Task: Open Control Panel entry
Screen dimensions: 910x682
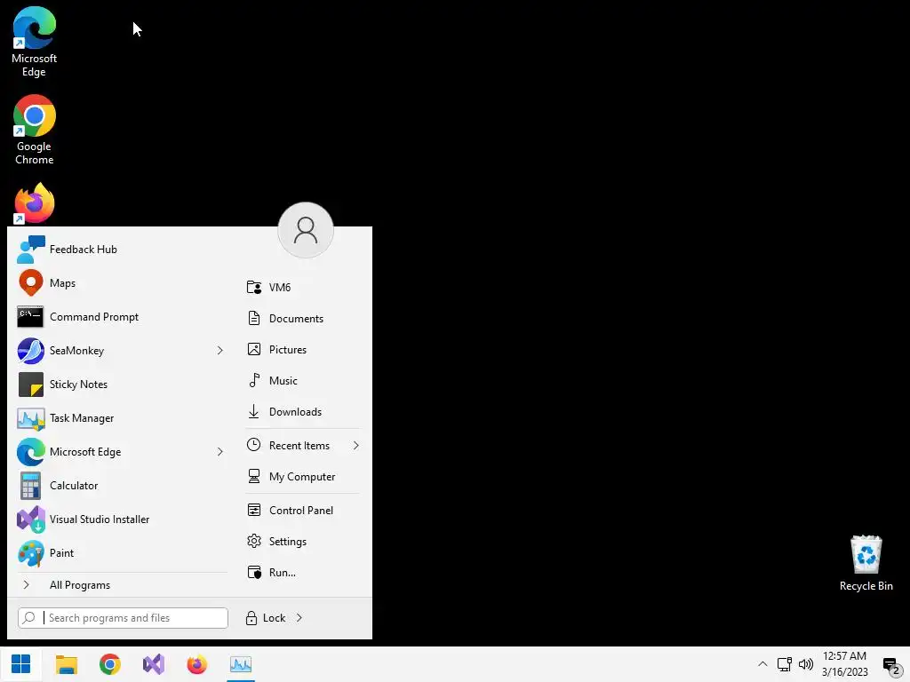Action: pos(302,511)
